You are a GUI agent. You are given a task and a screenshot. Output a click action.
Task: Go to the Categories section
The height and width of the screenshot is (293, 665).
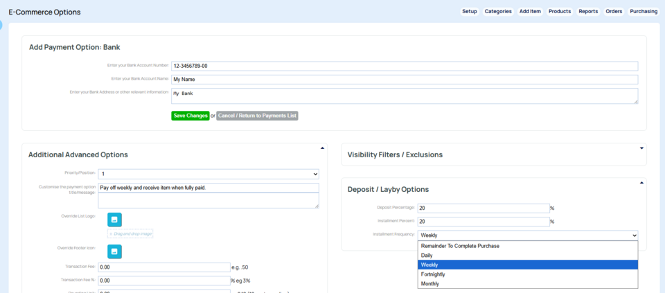(498, 12)
